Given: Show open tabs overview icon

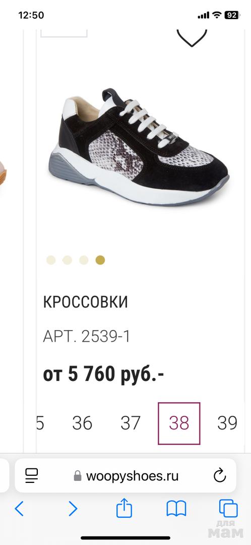Looking at the screenshot, I should pyautogui.click(x=228, y=509).
